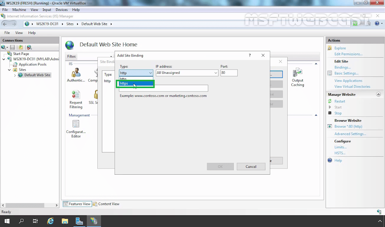Click Sites in the address breadcrumb
The width and height of the screenshot is (385, 227).
(x=70, y=24)
